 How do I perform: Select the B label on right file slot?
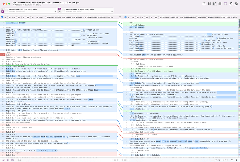pyautogui.click(x=60, y=12)
